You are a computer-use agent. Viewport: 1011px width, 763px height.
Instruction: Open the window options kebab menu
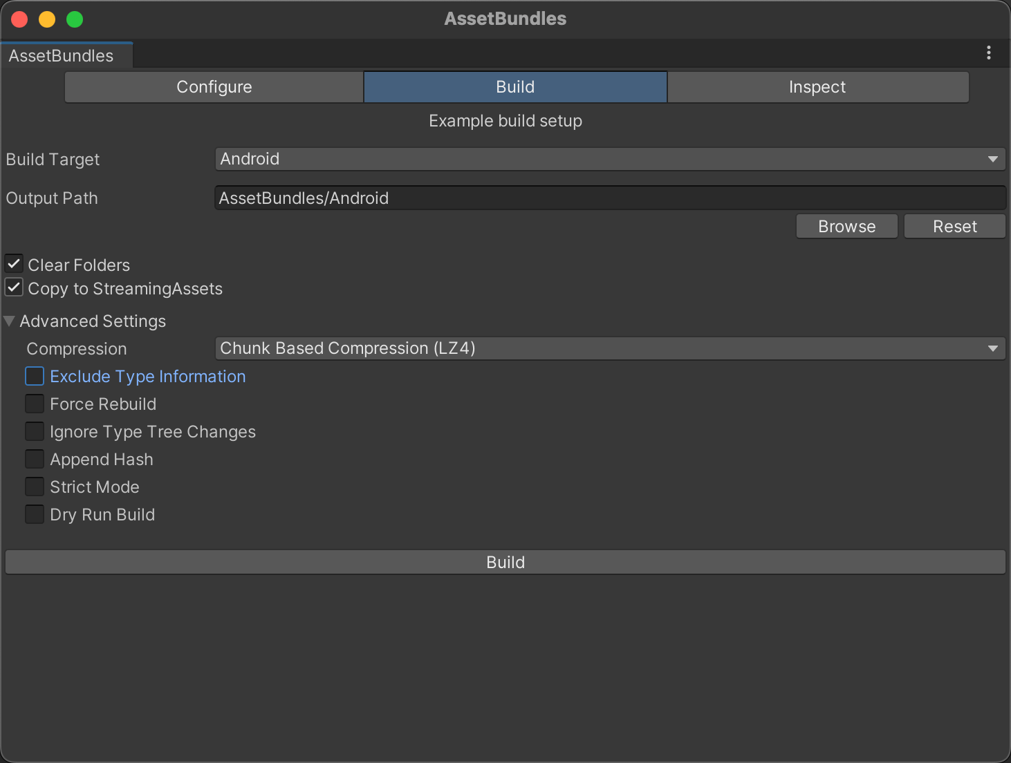[x=989, y=53]
